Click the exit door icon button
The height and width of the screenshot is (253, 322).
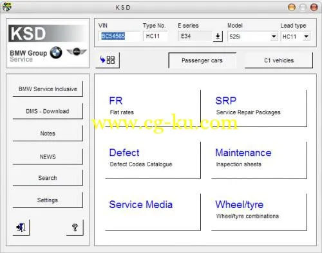click(x=21, y=227)
